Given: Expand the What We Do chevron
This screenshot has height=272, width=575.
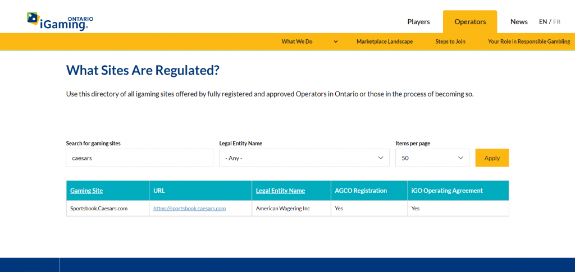Looking at the screenshot, I should [336, 42].
